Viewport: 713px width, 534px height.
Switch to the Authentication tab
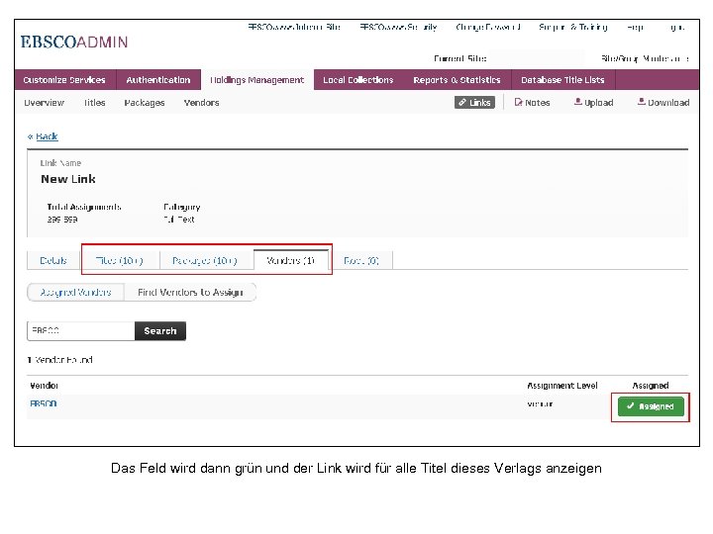point(158,80)
